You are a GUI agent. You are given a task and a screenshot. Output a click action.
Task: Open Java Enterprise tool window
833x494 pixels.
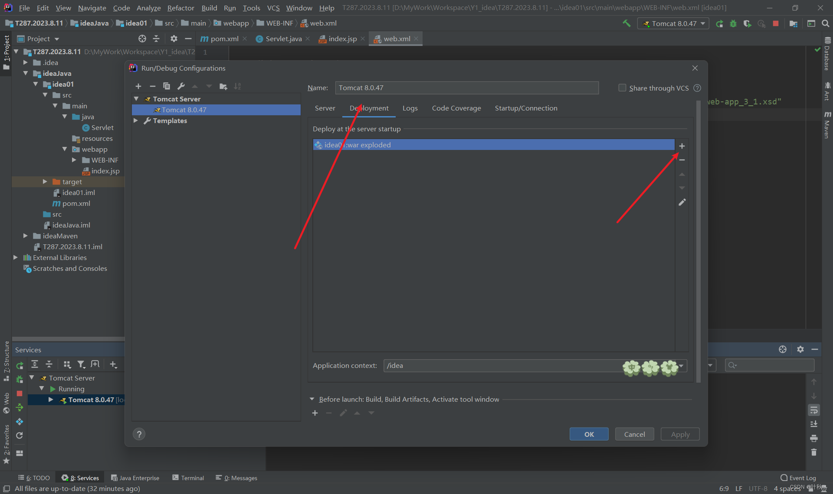pyautogui.click(x=135, y=478)
